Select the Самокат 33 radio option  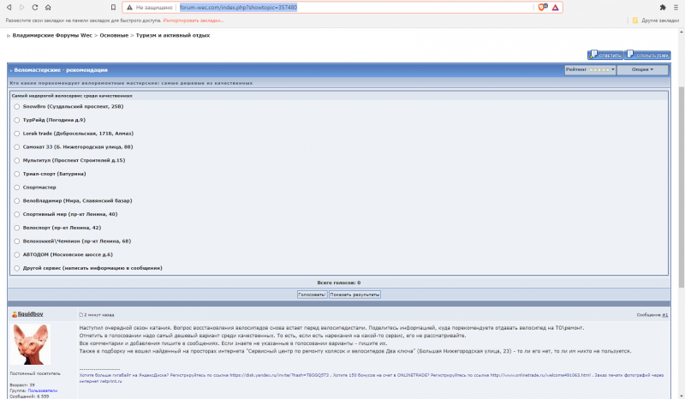[x=17, y=147]
